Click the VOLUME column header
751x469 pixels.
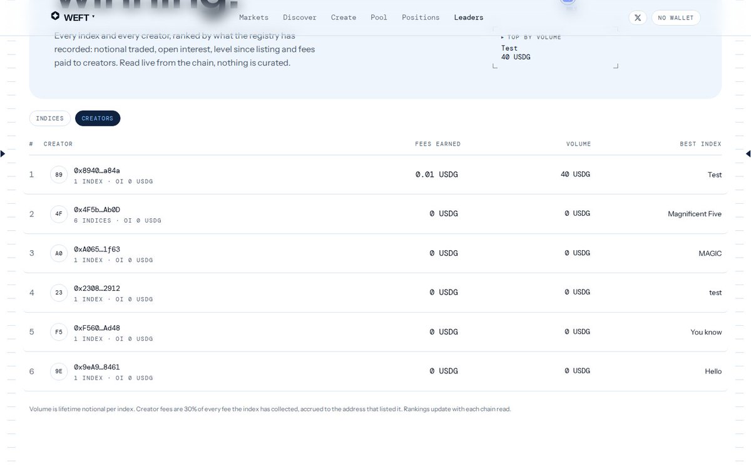click(578, 144)
